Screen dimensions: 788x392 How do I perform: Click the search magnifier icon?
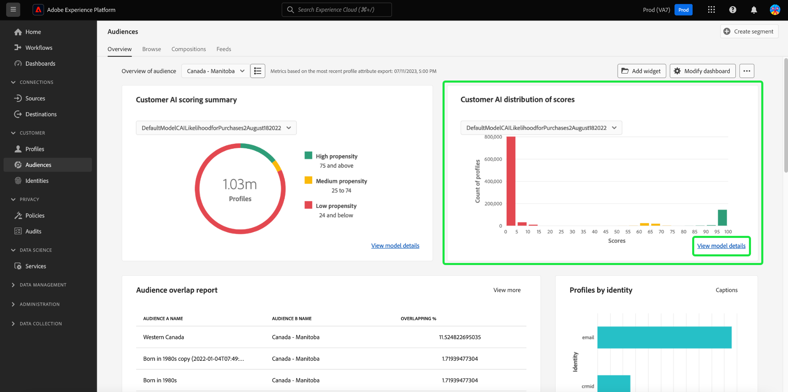pos(290,9)
